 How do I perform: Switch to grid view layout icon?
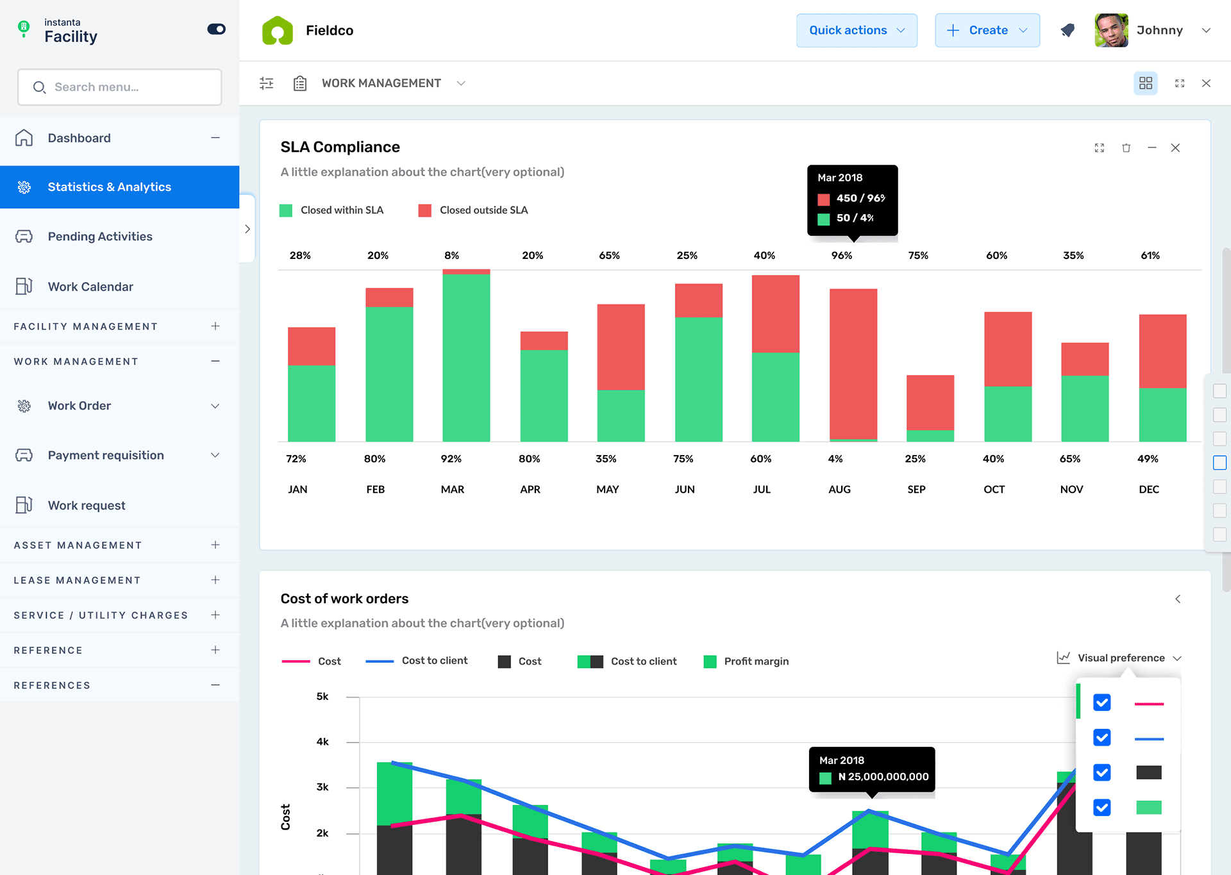tap(1145, 83)
